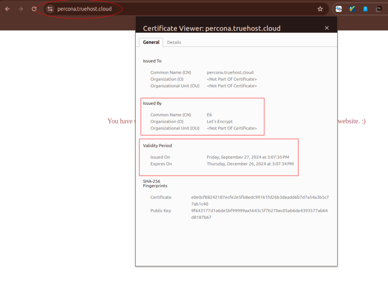Click the "Issued On" label
388x289 pixels.
click(160, 157)
